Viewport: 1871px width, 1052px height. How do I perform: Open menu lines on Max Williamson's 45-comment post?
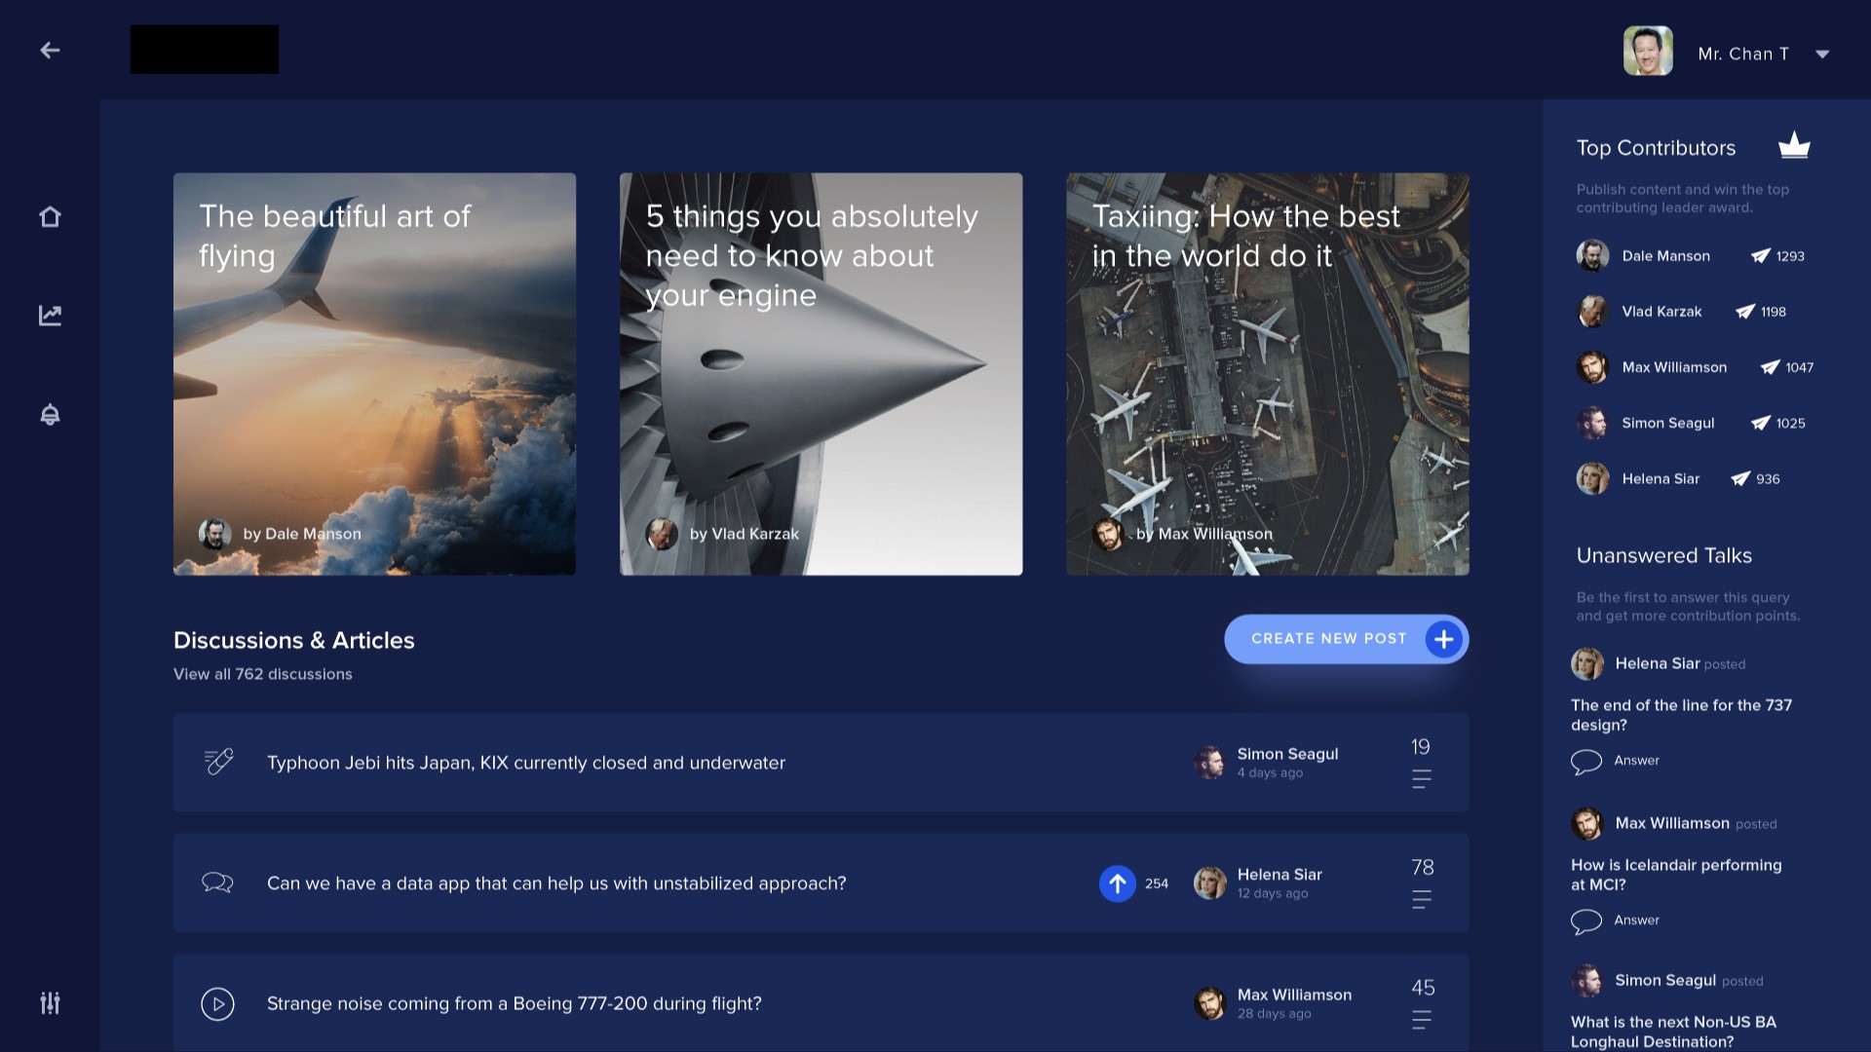pos(1421,1020)
